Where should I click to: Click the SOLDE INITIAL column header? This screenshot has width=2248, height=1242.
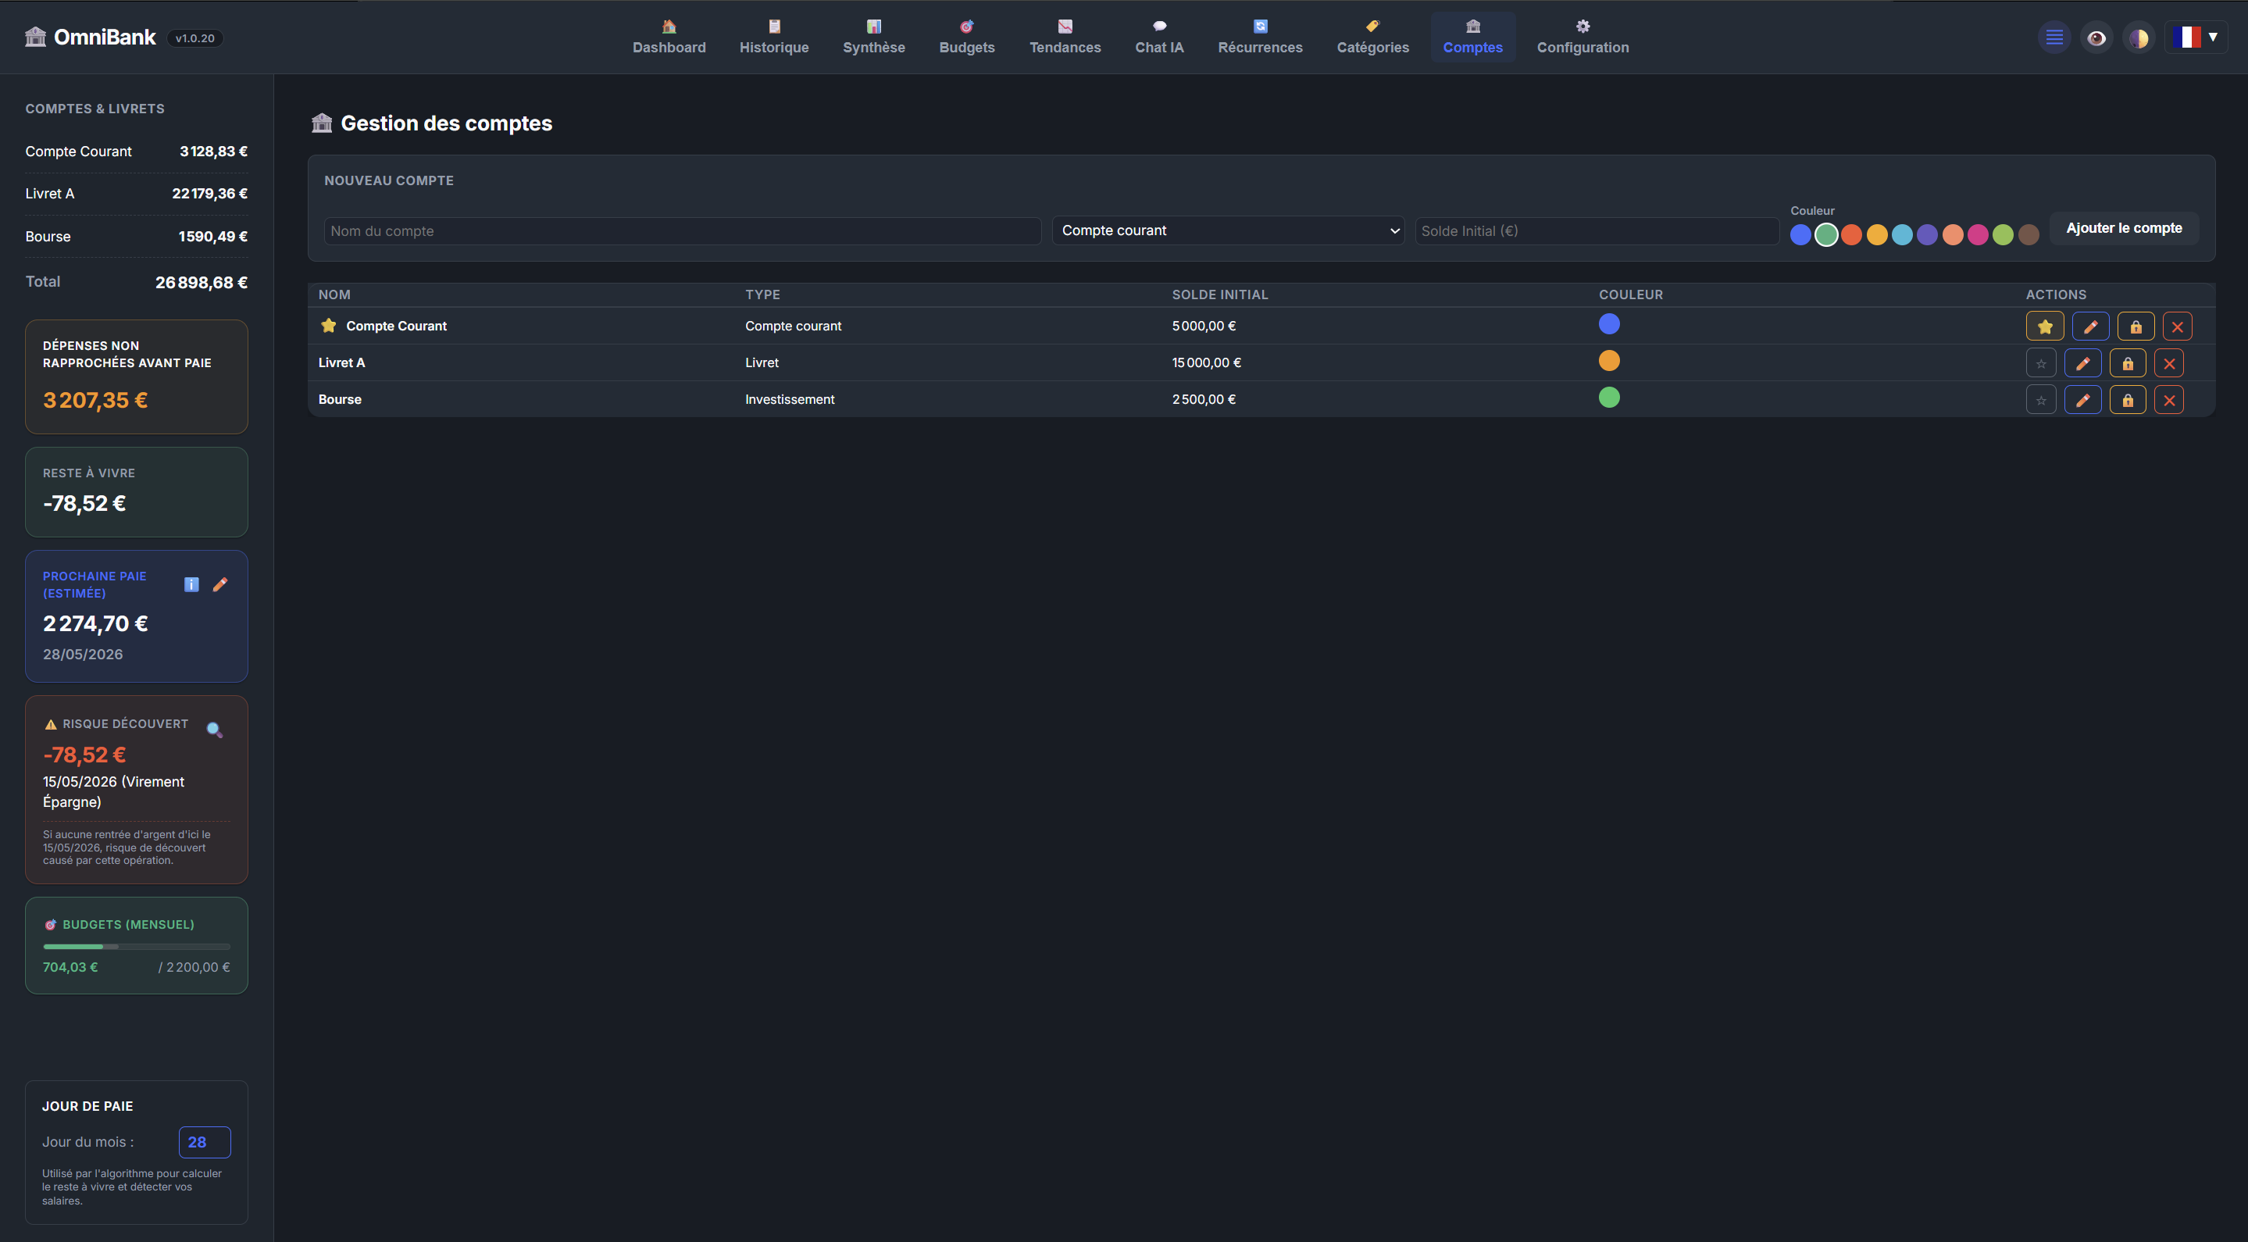click(1219, 294)
